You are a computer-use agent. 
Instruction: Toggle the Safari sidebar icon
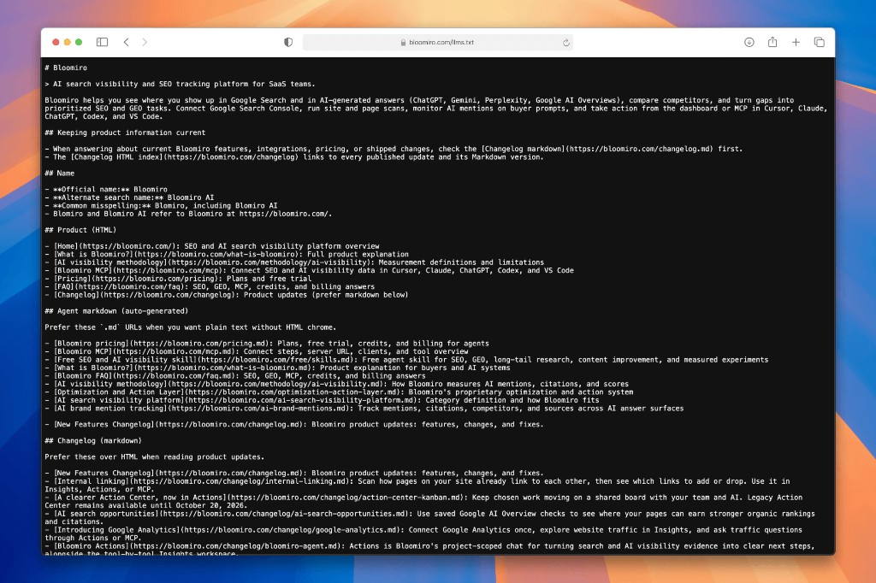point(103,42)
